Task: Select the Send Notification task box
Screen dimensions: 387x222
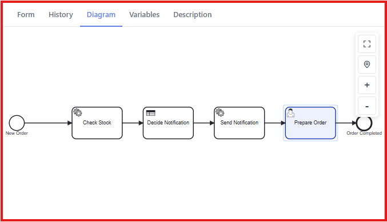Action: 239,123
